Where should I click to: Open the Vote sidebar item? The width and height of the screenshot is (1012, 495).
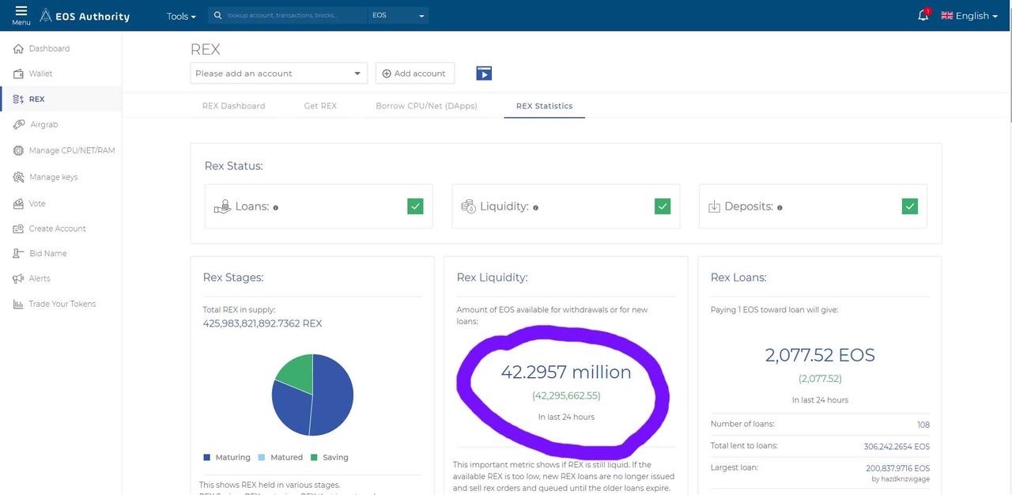pos(37,203)
